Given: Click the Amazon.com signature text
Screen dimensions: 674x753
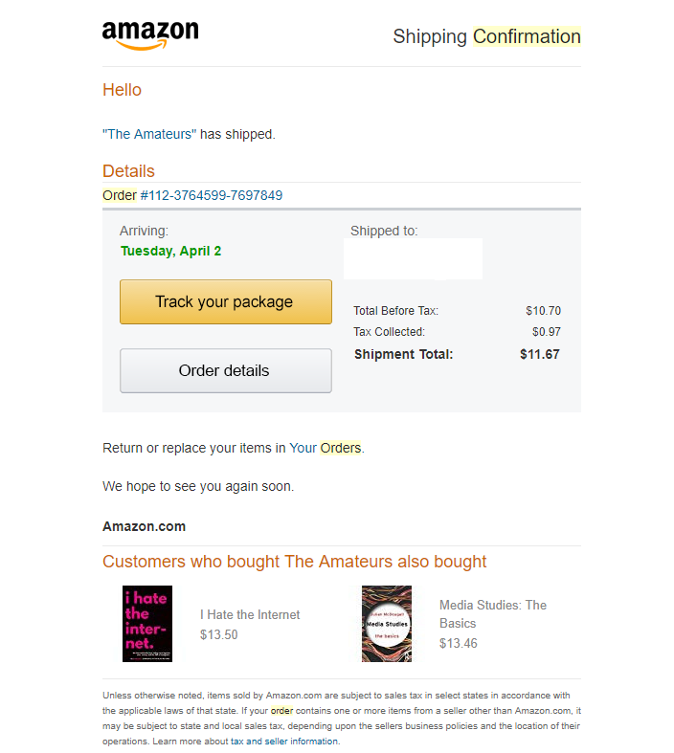Looking at the screenshot, I should pos(144,526).
